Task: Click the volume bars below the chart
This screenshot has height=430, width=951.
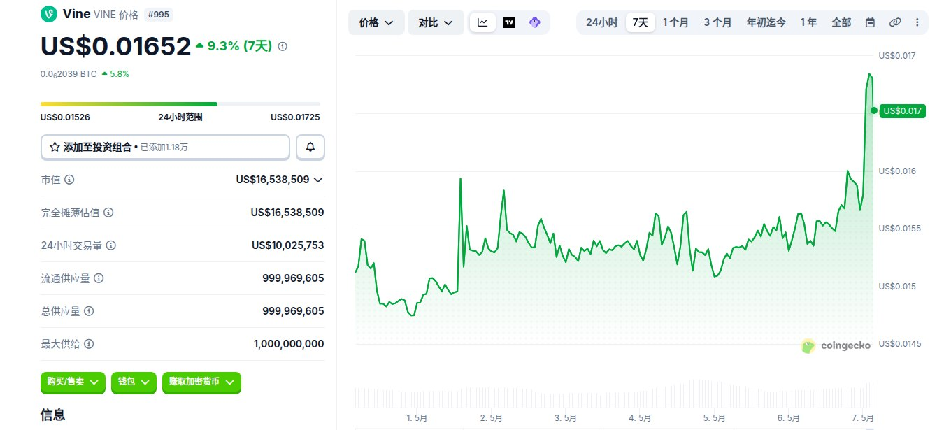Action: pyautogui.click(x=614, y=395)
